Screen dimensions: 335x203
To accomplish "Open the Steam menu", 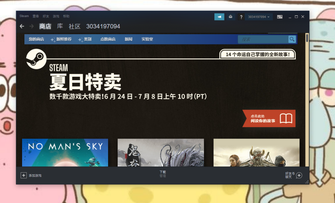I will pos(24,16).
